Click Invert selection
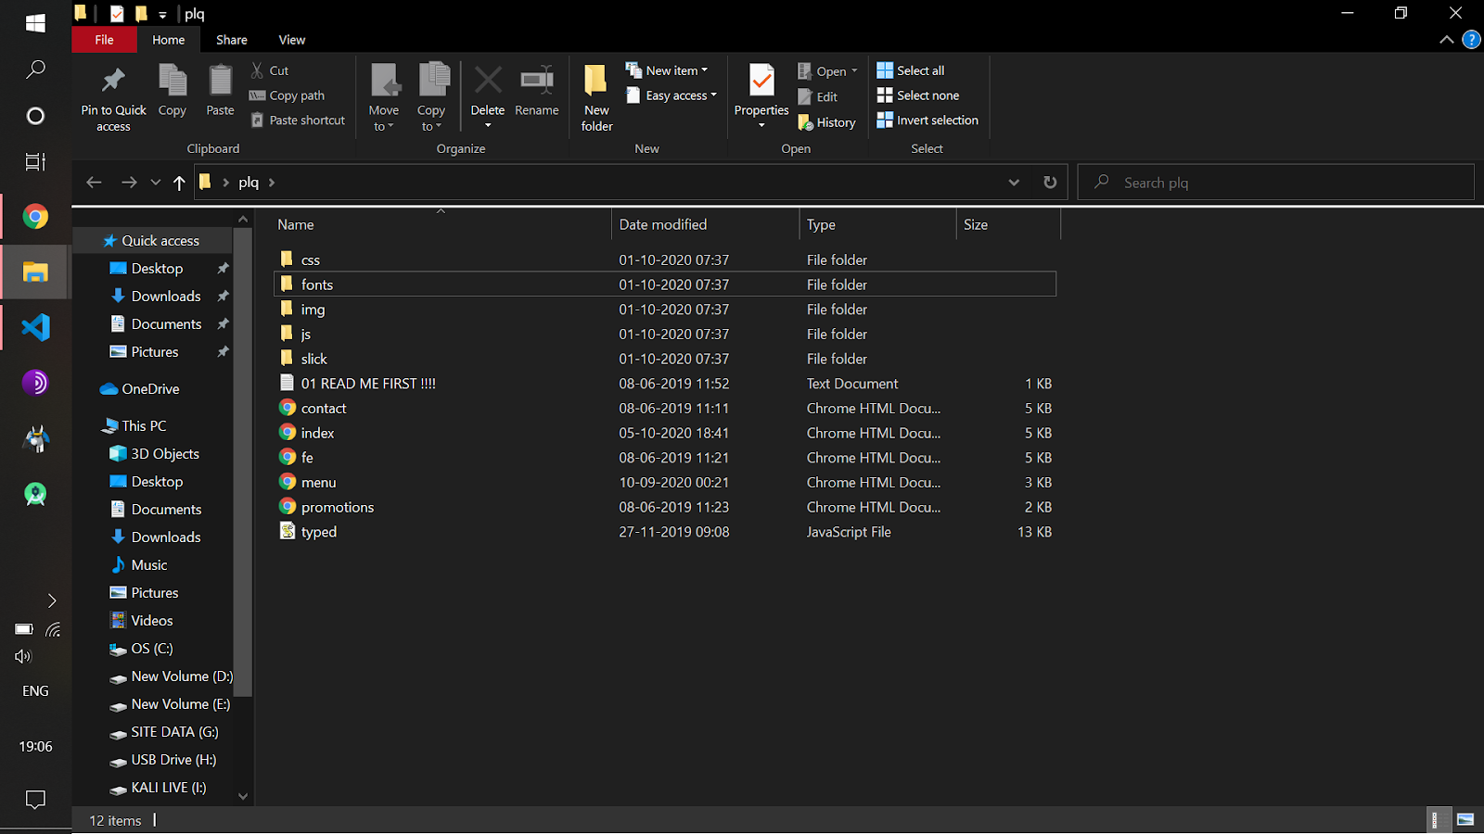Screen dimensions: 1484x834 click(x=927, y=120)
